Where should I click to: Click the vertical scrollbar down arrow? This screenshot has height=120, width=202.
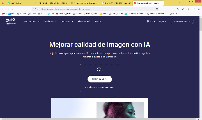point(201,117)
